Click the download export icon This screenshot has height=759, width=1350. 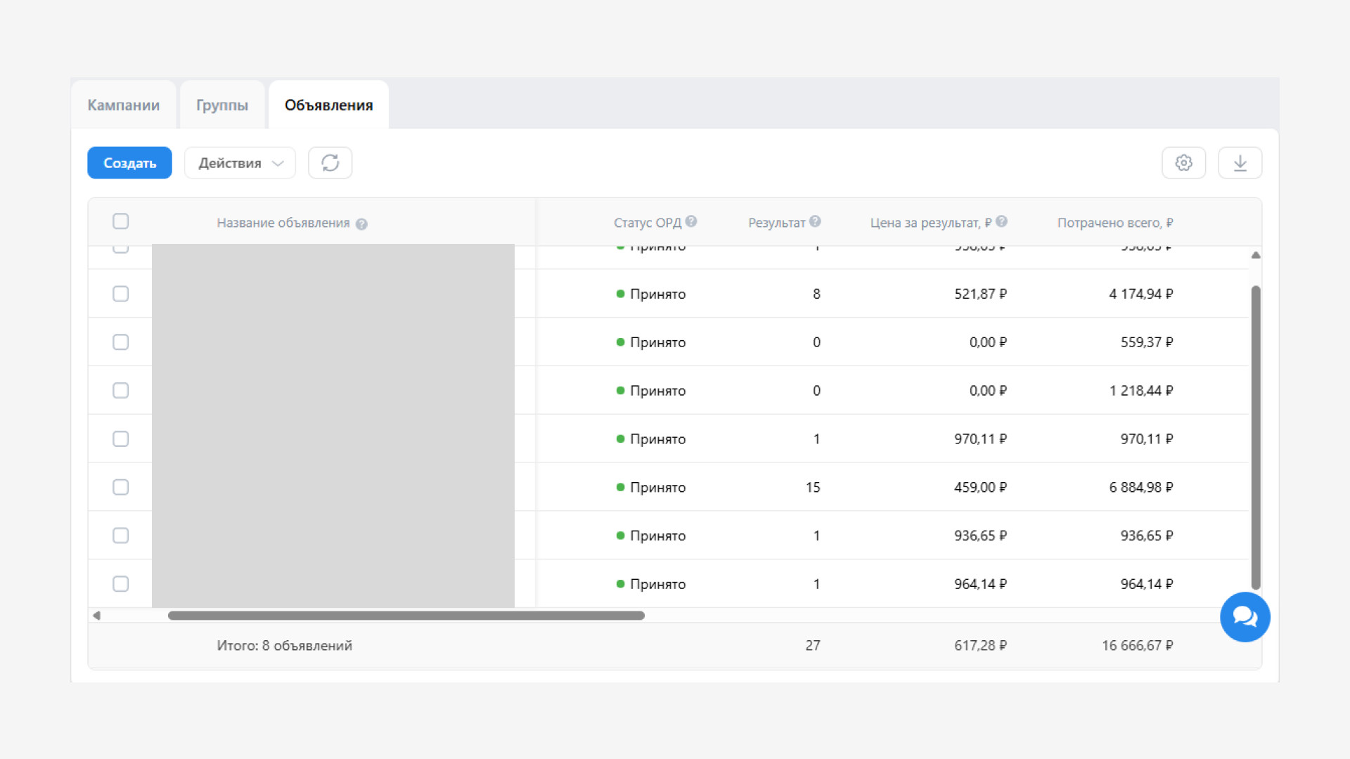pyautogui.click(x=1240, y=163)
